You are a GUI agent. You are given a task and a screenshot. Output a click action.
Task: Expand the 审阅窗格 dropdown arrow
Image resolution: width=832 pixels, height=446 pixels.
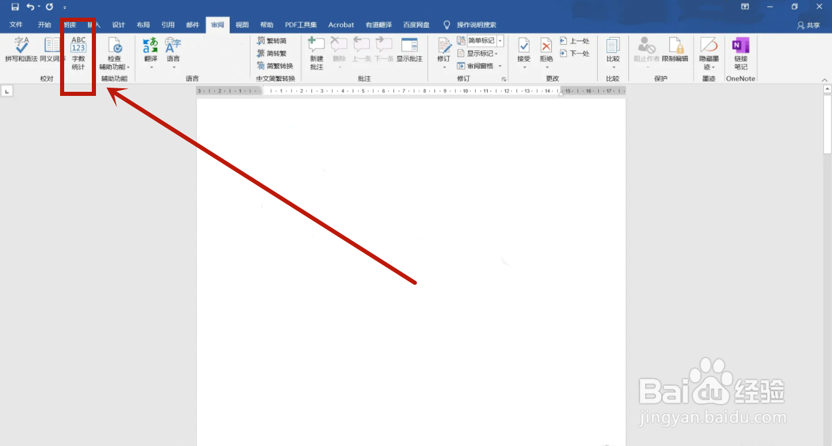(500, 66)
